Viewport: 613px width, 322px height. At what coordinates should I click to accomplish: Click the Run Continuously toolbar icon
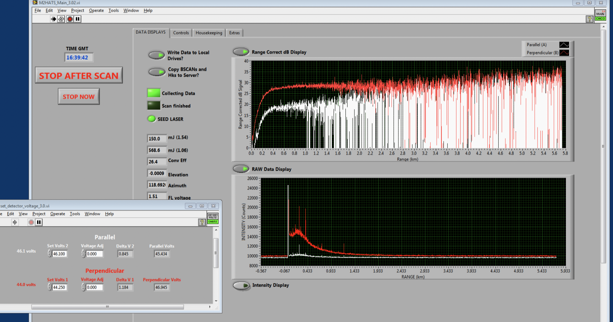click(x=61, y=19)
